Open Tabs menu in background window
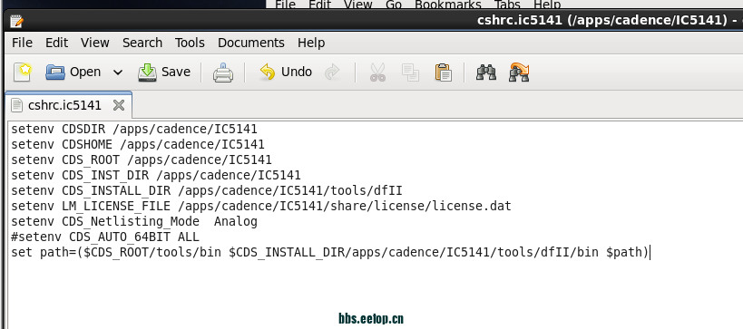The width and height of the screenshot is (743, 329). (507, 5)
